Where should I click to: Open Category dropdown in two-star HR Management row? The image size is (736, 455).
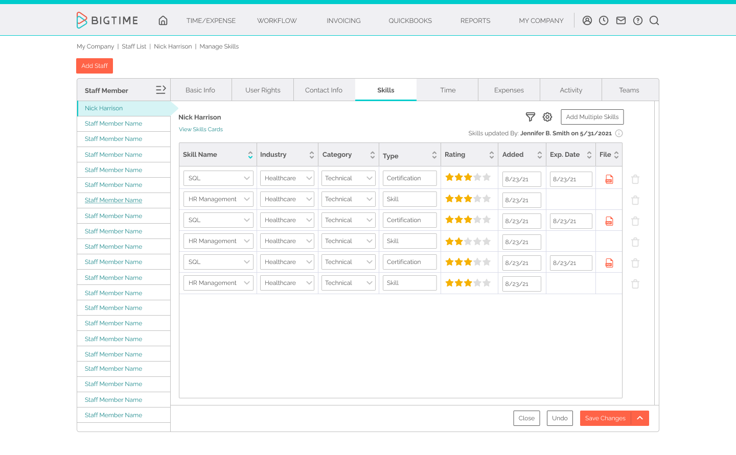click(x=349, y=241)
